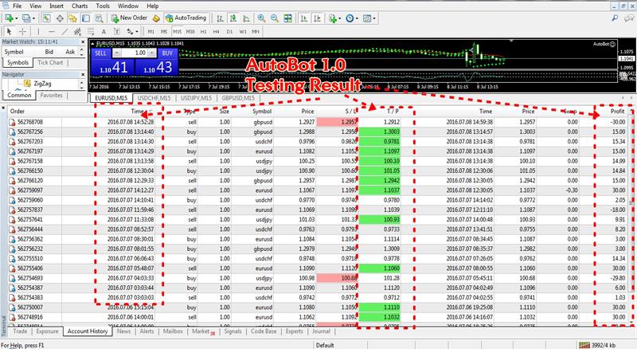Select the H1 timeframe
Screen dimensions: 637x349
[204, 31]
